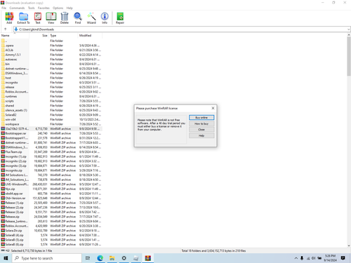This screenshot has width=351, height=263.
Task: Sort the list by Name column header
Action: coord(15,36)
